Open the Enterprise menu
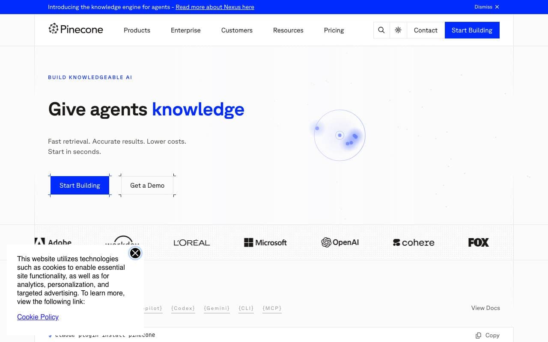The image size is (548, 342). tap(186, 30)
